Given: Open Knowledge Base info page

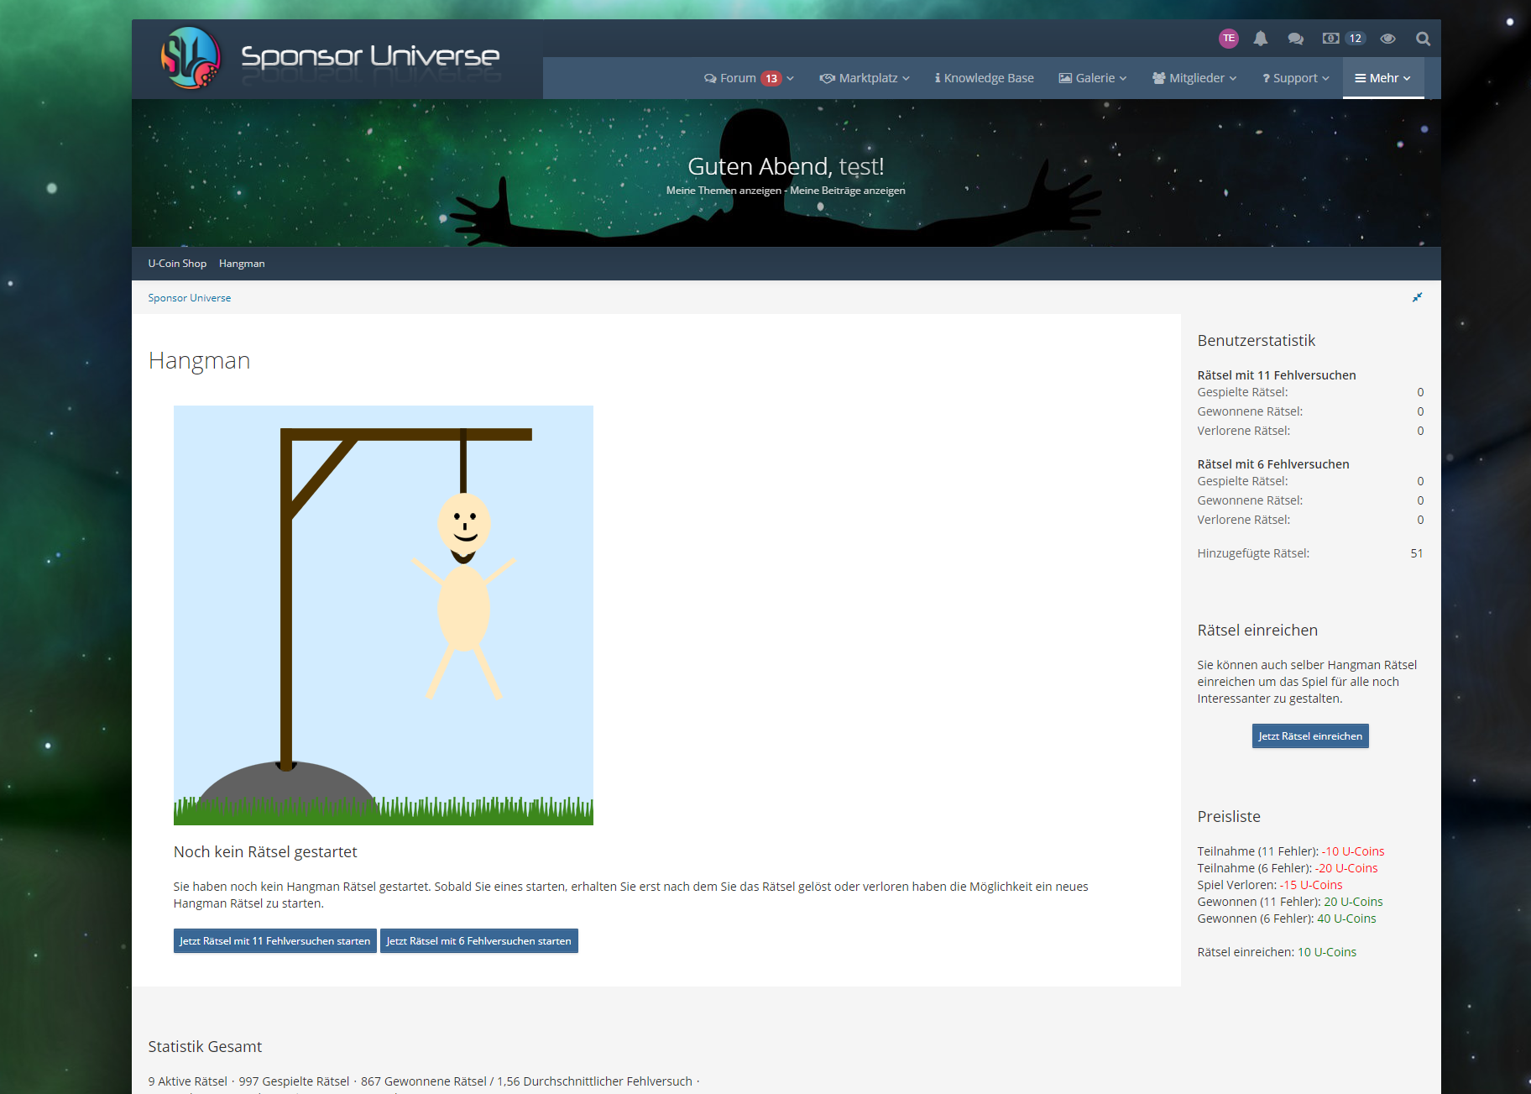Looking at the screenshot, I should click(x=984, y=78).
